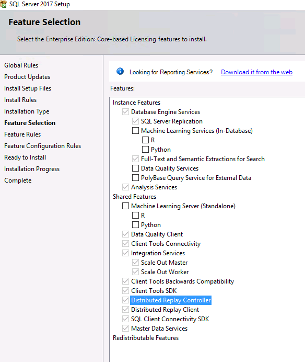305x362 pixels.
Task: Select the Install Rules step
Action: click(20, 100)
